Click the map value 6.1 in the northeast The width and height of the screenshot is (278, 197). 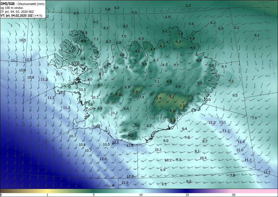[257, 35]
